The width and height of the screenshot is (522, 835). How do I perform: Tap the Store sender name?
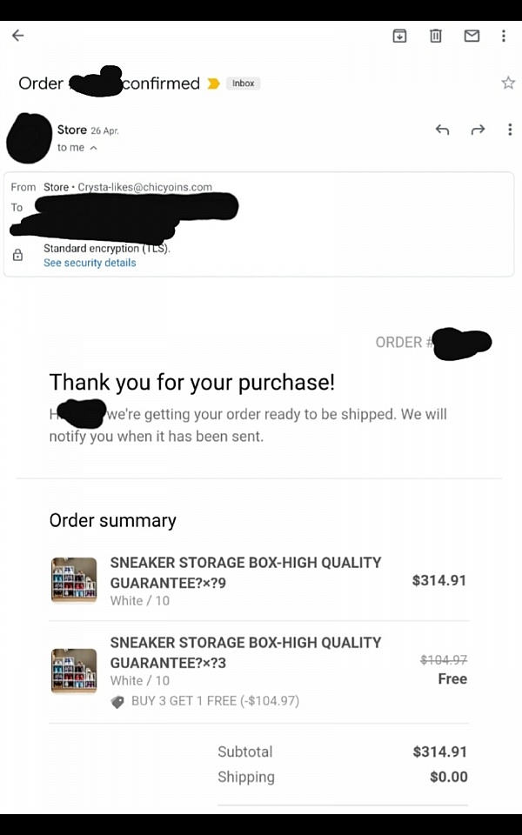(x=72, y=130)
